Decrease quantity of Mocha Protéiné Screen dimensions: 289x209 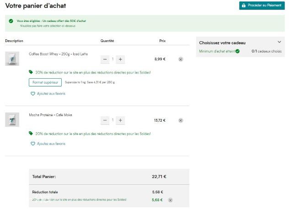(105, 120)
